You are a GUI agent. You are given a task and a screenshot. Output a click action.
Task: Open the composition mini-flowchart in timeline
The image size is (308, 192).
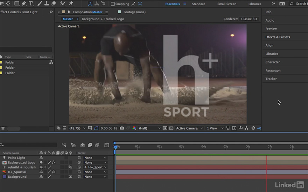pyautogui.click(x=64, y=145)
